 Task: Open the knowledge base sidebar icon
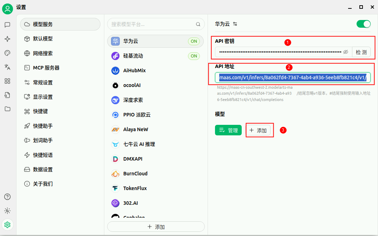pyautogui.click(x=7, y=95)
